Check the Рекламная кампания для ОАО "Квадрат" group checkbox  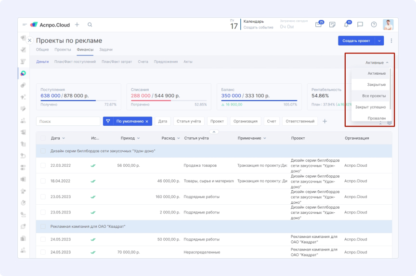coord(43,226)
